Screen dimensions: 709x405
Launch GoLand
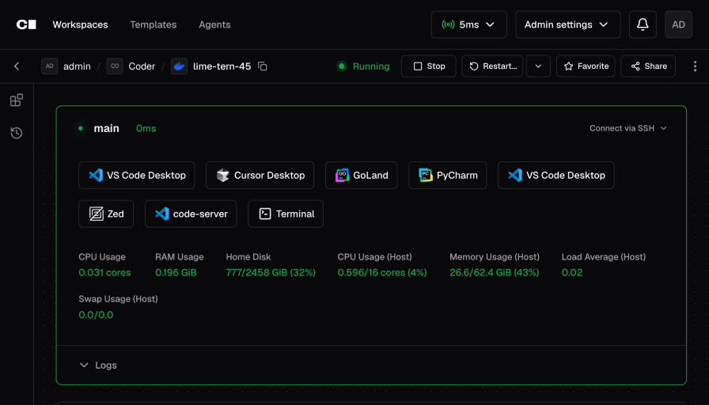[x=362, y=175]
